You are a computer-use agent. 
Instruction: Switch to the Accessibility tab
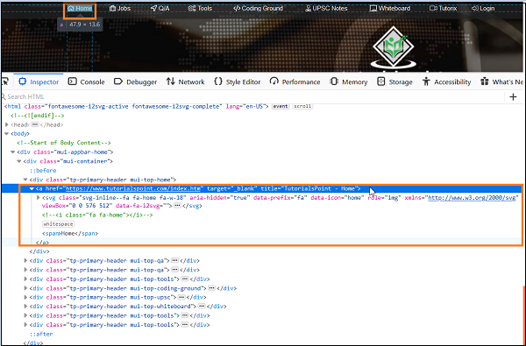pyautogui.click(x=446, y=81)
